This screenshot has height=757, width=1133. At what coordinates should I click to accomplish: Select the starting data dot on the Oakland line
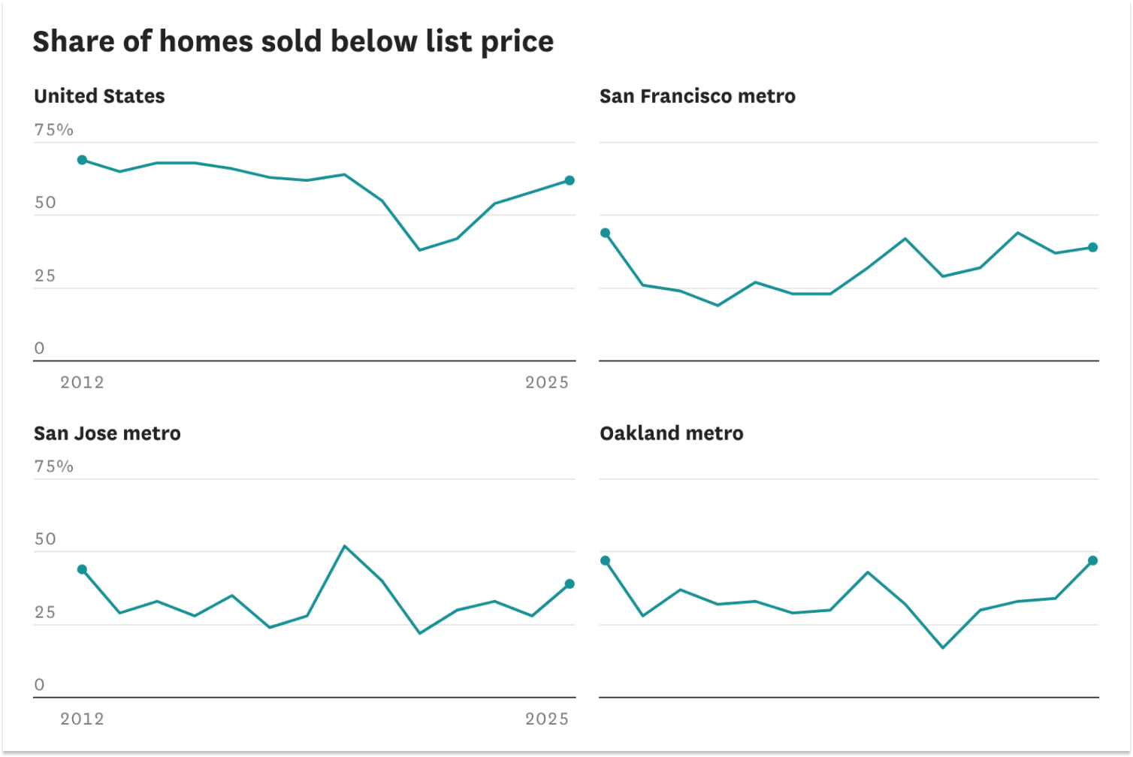point(606,561)
